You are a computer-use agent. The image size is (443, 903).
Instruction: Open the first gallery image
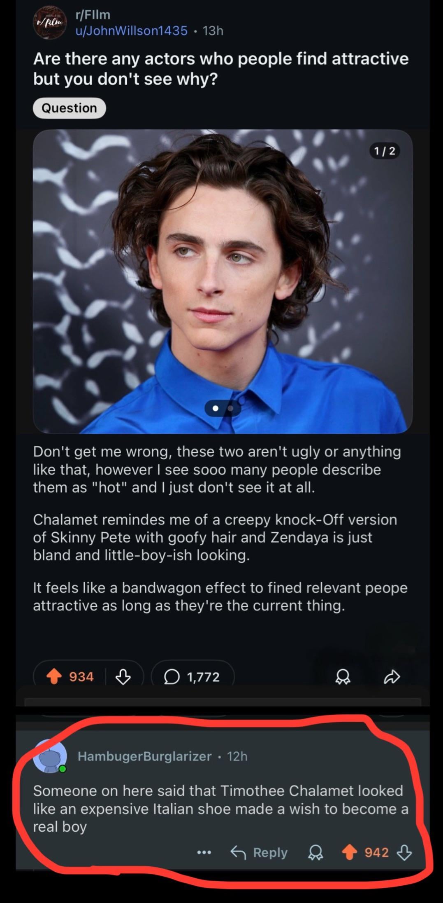point(223,281)
